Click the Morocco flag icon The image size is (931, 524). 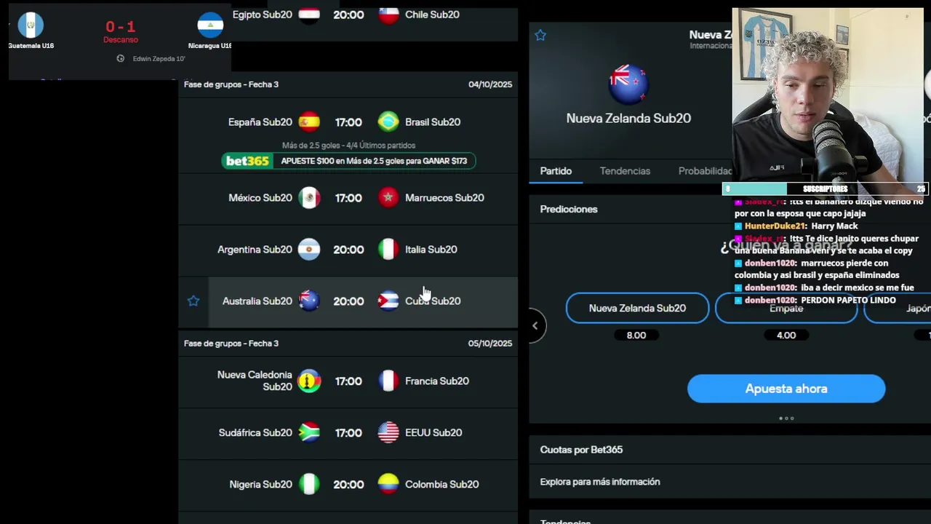click(x=388, y=197)
